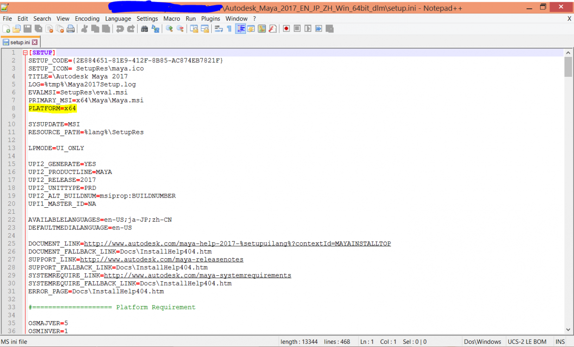This screenshot has height=347, width=574.
Task: Click the Open file folder icon
Action: [x=17, y=29]
